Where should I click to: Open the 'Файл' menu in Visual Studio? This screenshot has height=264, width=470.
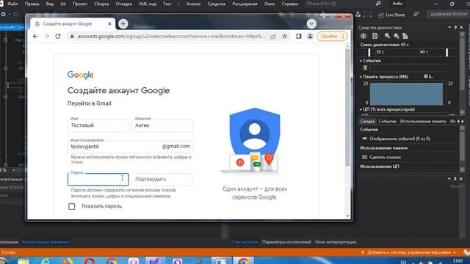12,4
